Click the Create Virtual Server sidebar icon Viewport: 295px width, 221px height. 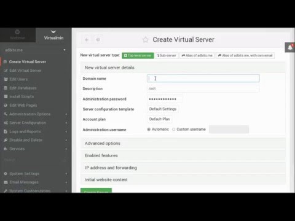(6, 62)
